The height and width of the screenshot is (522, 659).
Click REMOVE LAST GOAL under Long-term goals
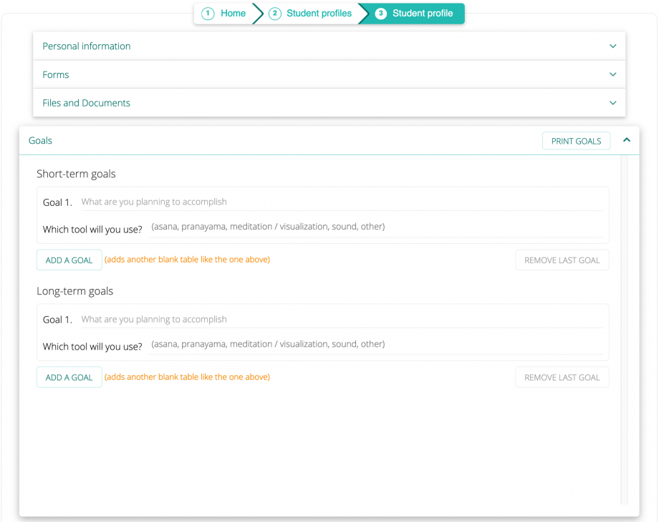pyautogui.click(x=562, y=377)
